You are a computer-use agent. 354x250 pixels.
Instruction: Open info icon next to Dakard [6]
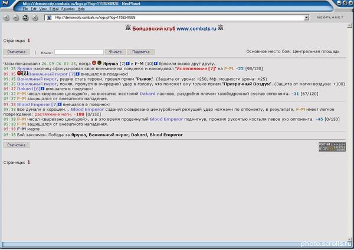click(42, 88)
